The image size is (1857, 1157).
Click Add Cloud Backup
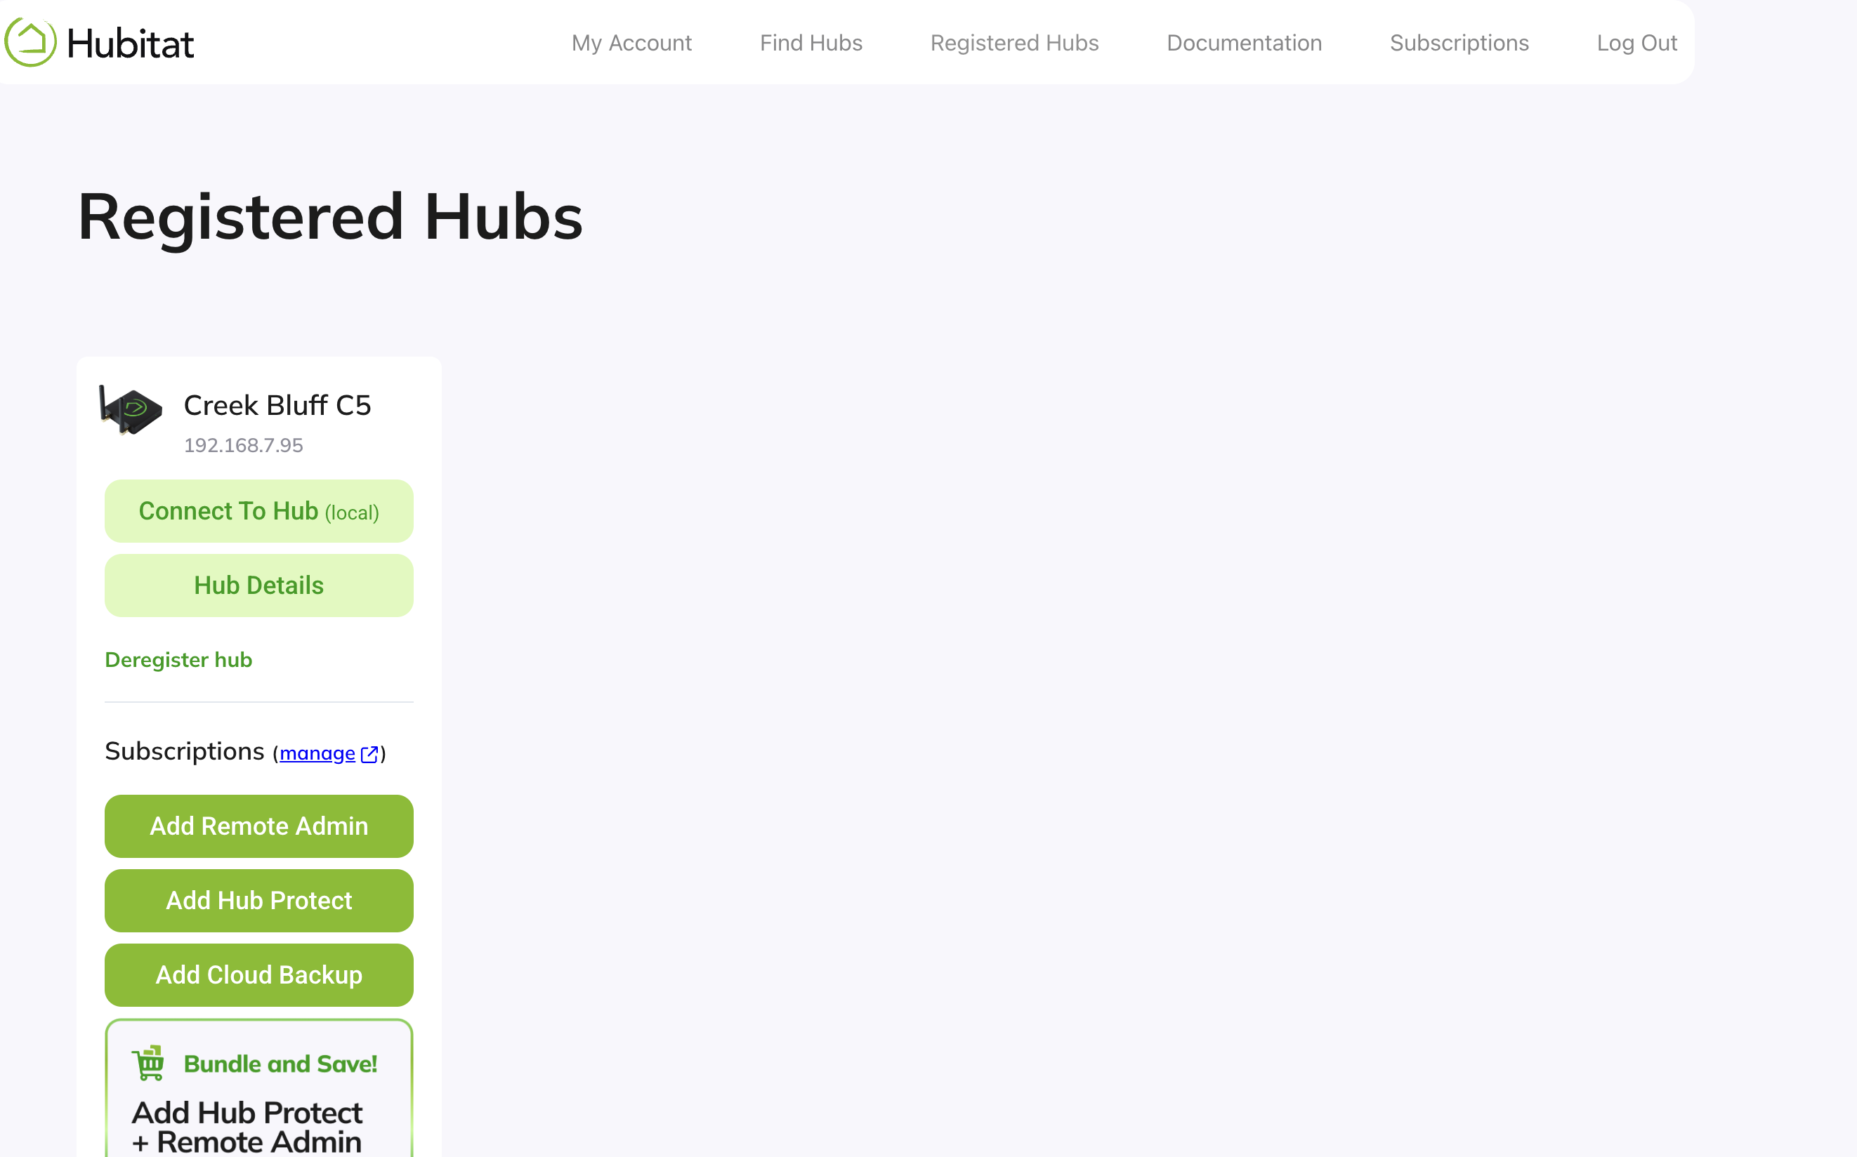(x=258, y=974)
